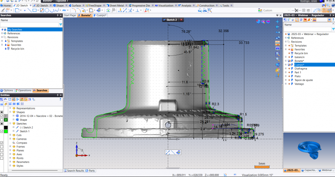Select the Fillet tool in sketch toolbar

click(74, 10)
